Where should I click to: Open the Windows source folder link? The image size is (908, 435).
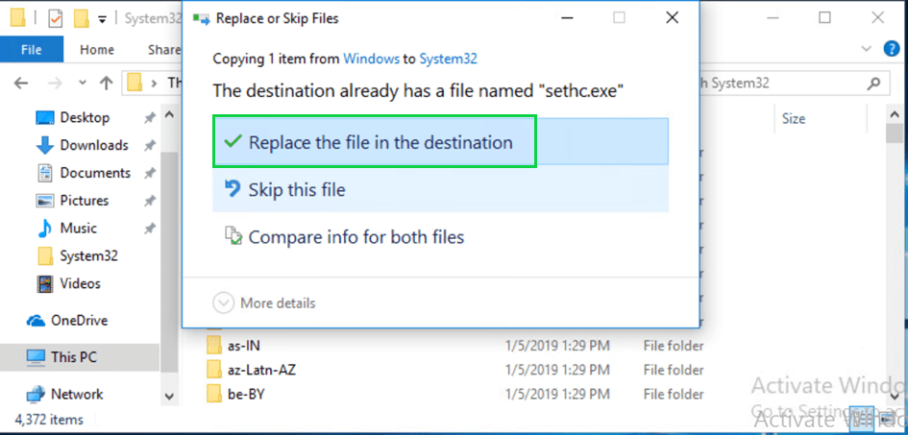[371, 59]
